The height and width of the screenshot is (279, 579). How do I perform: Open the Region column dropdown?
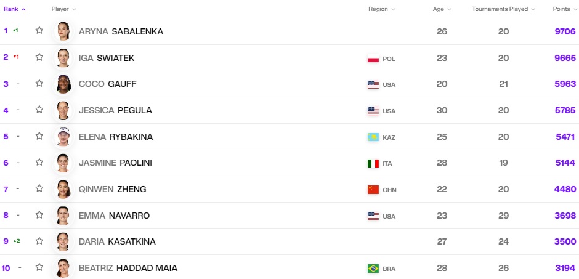click(381, 9)
